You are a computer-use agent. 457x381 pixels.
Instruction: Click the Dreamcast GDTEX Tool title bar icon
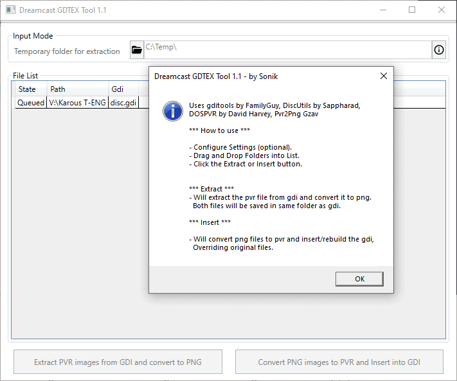point(10,10)
